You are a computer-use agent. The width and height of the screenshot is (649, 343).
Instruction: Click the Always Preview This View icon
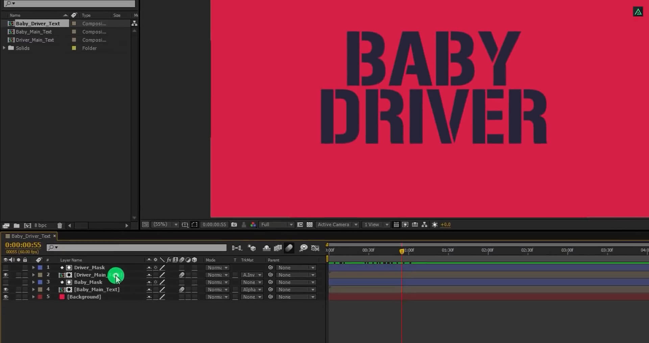tap(145, 225)
